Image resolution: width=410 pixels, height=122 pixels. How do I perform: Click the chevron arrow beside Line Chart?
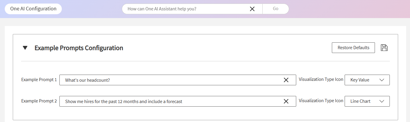coord(382,101)
